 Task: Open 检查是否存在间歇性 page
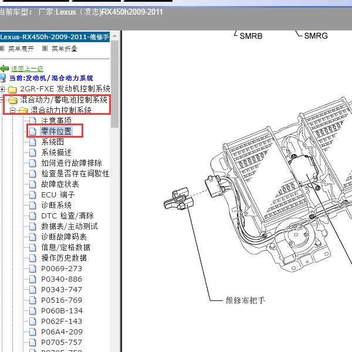click(75, 173)
